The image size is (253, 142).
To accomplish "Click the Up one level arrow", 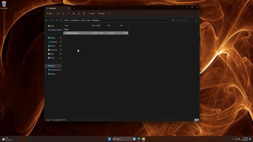I will point(57,21).
